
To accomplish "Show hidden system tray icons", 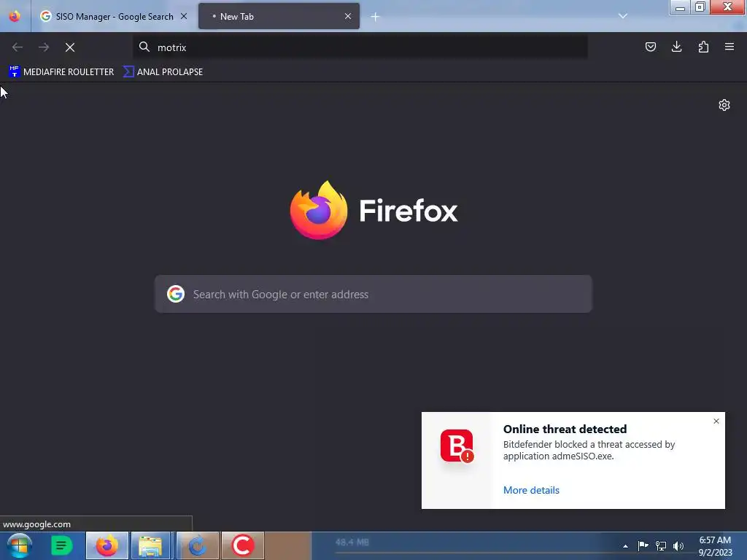I will coord(625,546).
